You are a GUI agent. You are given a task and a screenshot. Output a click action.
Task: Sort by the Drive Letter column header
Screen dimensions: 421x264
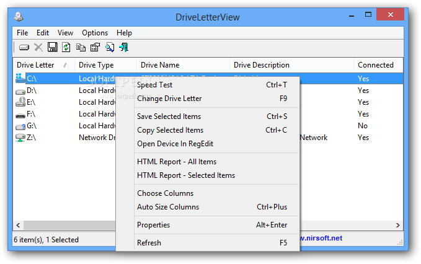(x=43, y=65)
